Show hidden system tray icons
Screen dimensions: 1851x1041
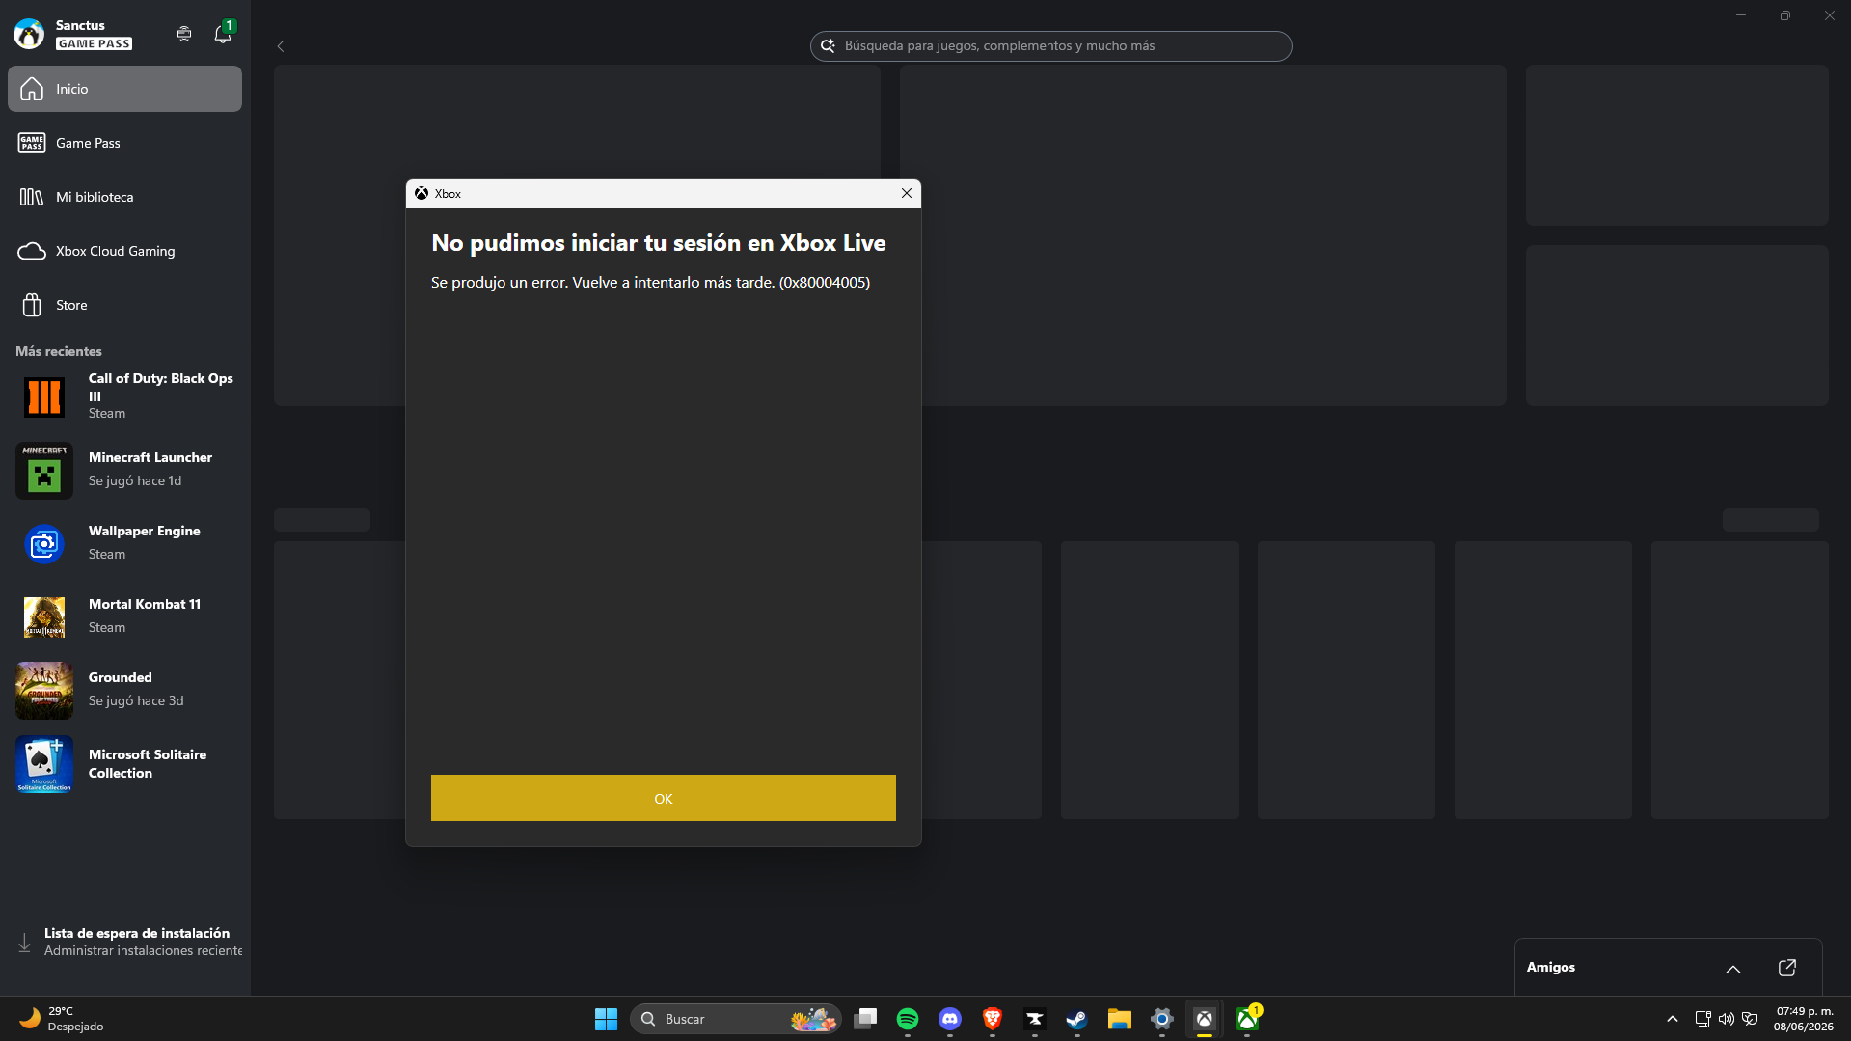(x=1673, y=1019)
